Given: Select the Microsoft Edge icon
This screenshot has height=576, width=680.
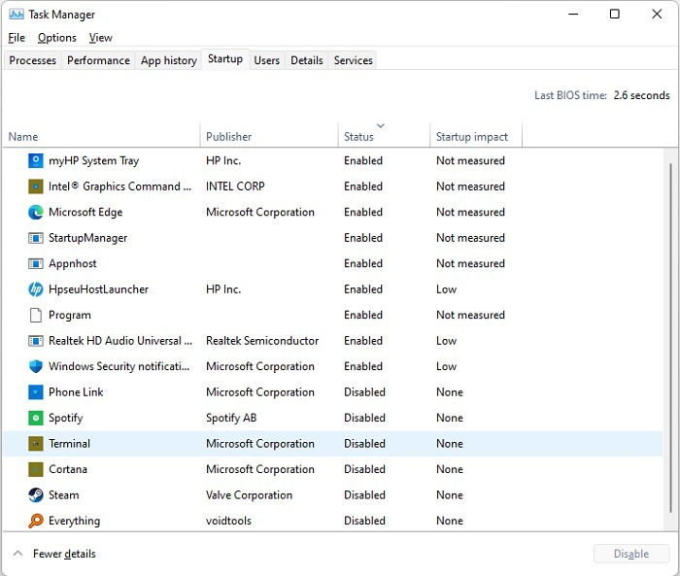Looking at the screenshot, I should coord(36,213).
